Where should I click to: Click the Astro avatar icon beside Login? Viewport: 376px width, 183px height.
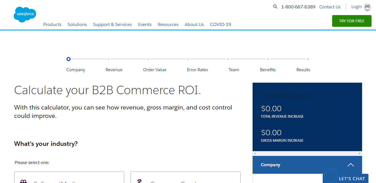(x=368, y=7)
